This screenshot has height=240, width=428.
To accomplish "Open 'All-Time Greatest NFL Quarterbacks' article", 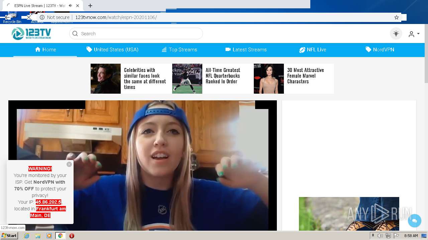I will coord(223,76).
